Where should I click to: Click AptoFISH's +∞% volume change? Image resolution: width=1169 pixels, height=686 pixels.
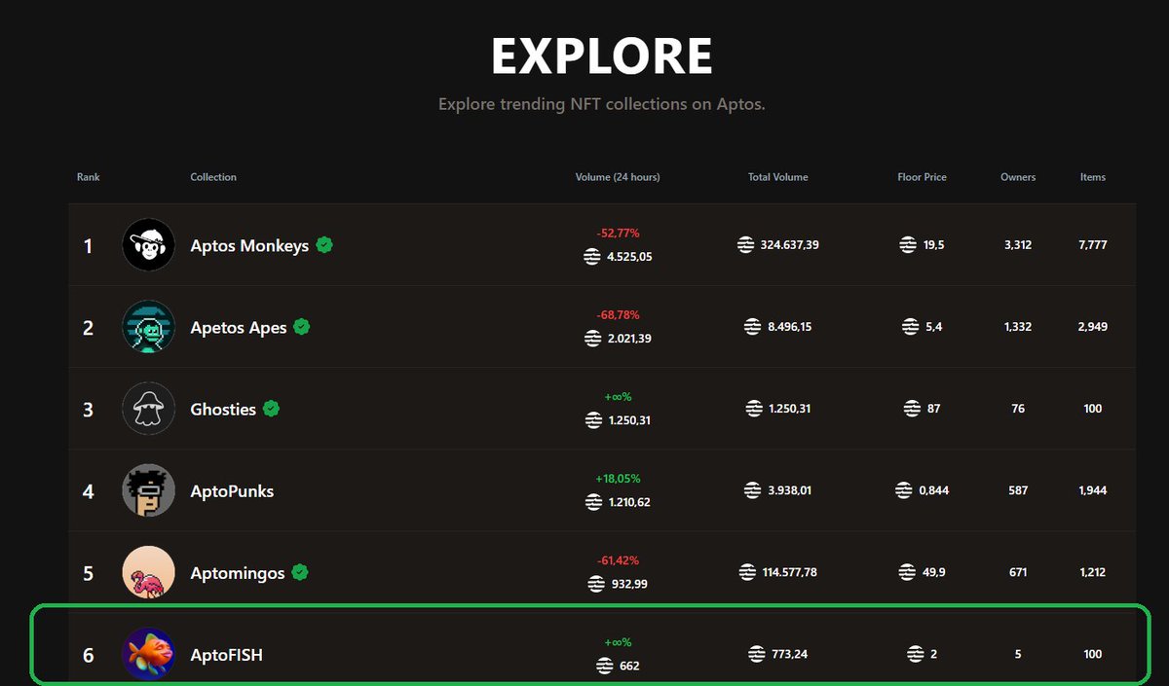coord(618,642)
